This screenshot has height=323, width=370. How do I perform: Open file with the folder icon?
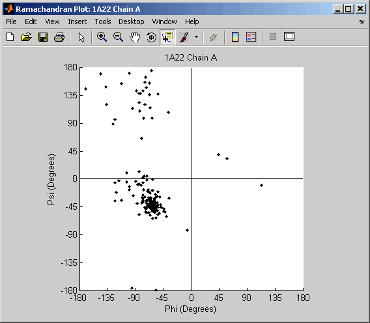click(x=27, y=37)
